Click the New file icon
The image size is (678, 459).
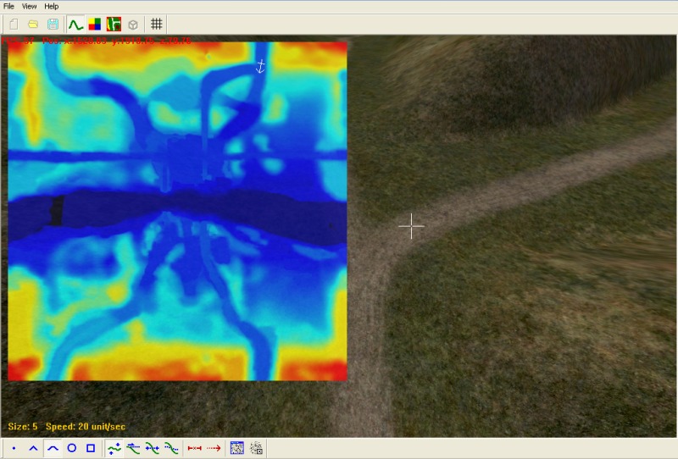(x=14, y=25)
